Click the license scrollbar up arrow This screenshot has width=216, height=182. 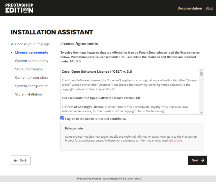(x=201, y=70)
